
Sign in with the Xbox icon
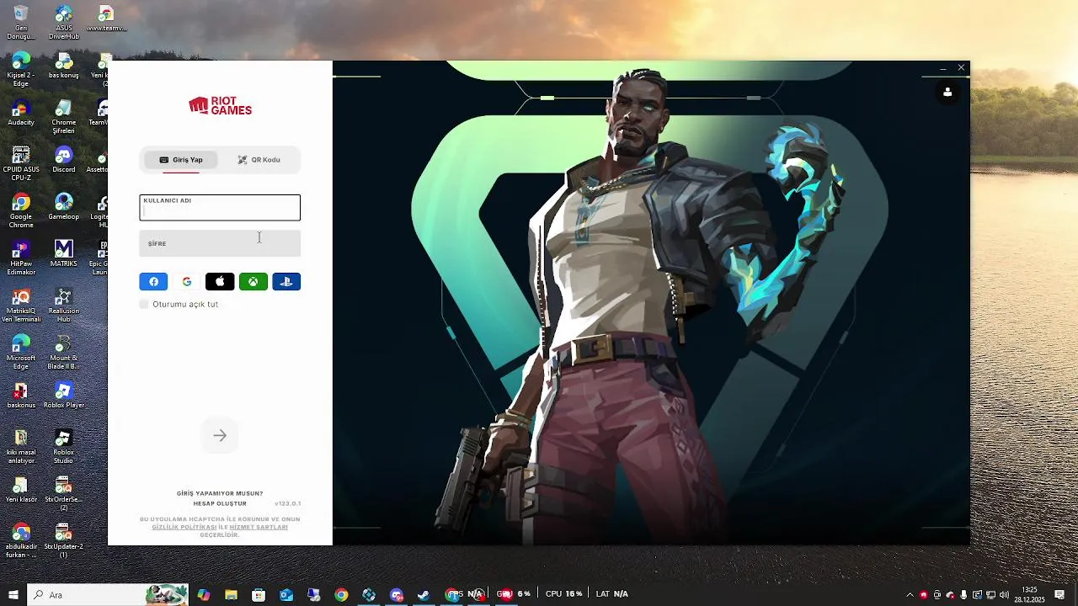click(253, 282)
